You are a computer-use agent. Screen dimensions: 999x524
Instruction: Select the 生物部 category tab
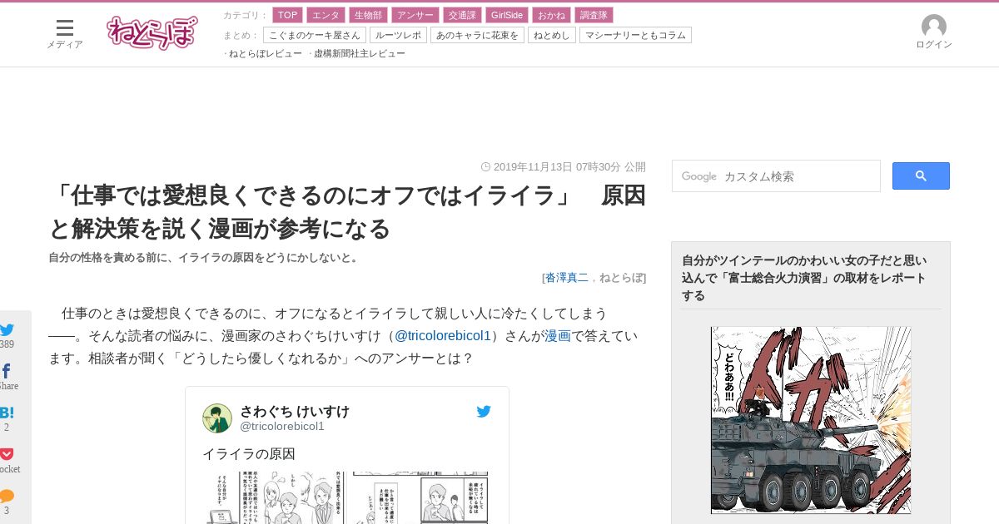(368, 15)
